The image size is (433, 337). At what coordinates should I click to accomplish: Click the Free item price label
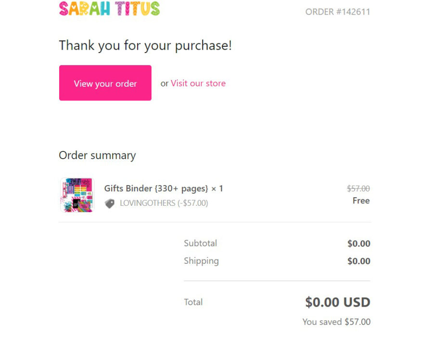pos(361,201)
